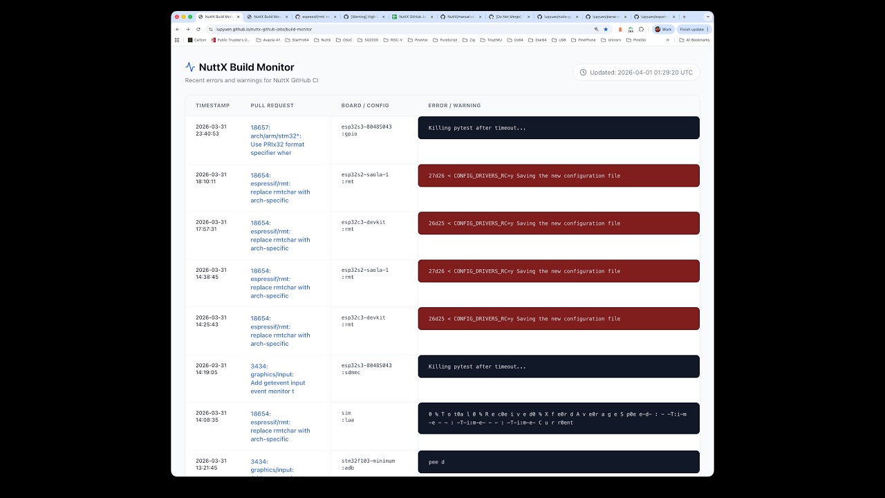Open pull request 18657 arch/arm/stm32 link
Screen dimensions: 885x498
(x=277, y=140)
